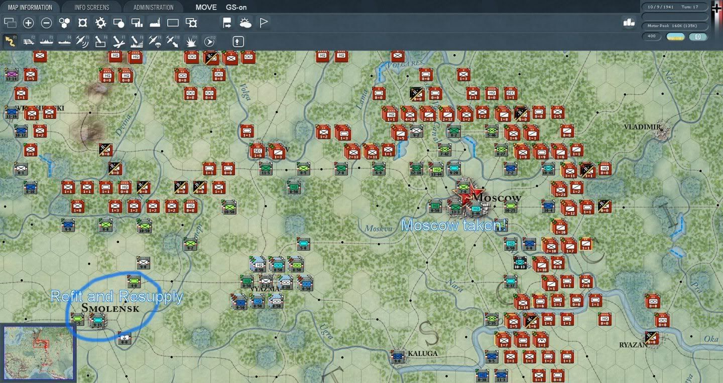Click the Motor Pool 160K readout
Screen dimensions: 723x383
(x=675, y=26)
